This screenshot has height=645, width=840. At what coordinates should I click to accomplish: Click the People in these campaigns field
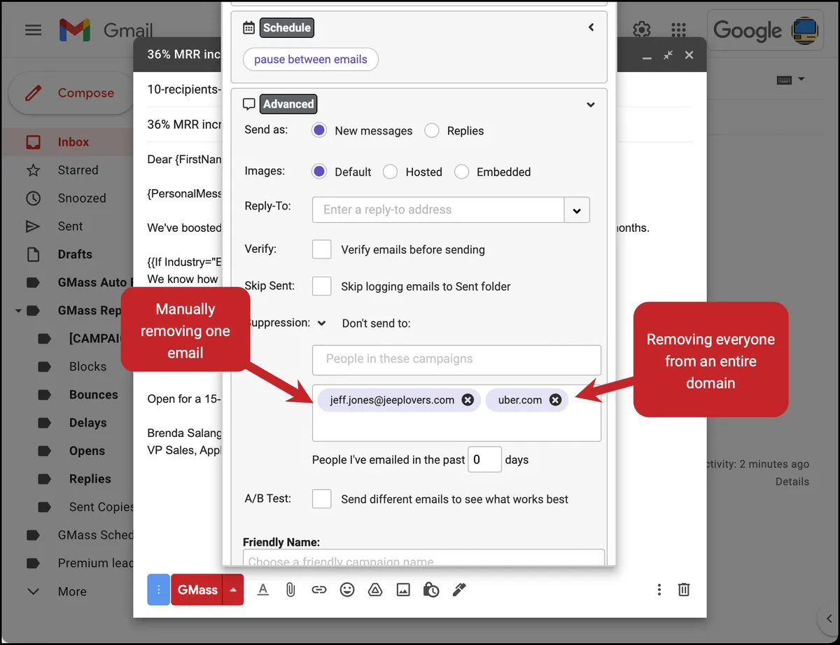click(x=456, y=359)
